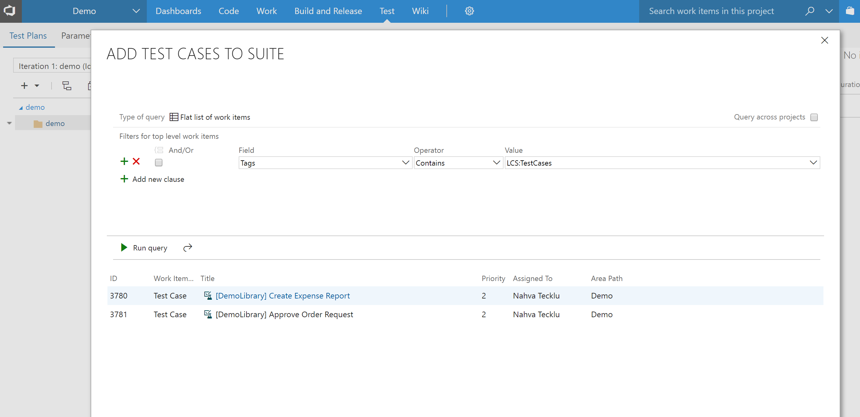Click the redo arrow beside Run query
The image size is (860, 417).
[x=188, y=247]
